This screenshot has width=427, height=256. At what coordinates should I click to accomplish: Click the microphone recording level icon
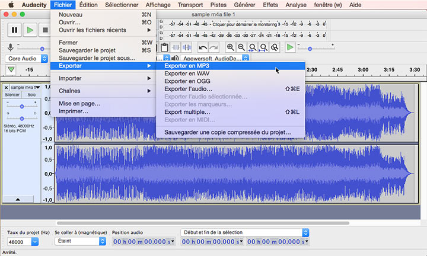pos(10,47)
